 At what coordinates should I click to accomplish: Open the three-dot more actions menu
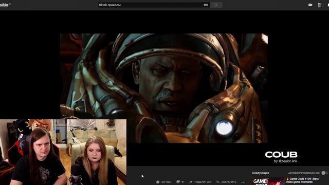coord(243,182)
